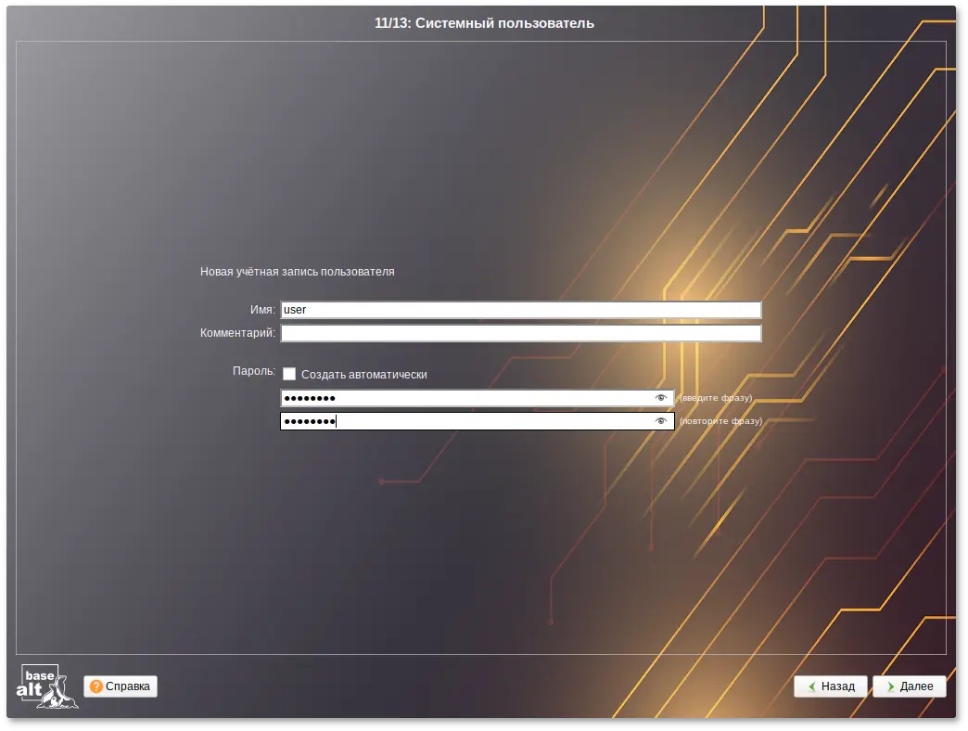Reveal the repeated password using its eye icon

tap(660, 421)
